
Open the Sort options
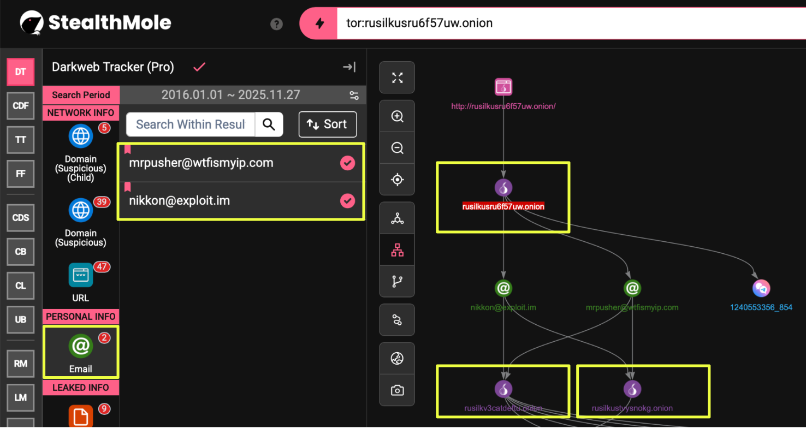click(328, 124)
